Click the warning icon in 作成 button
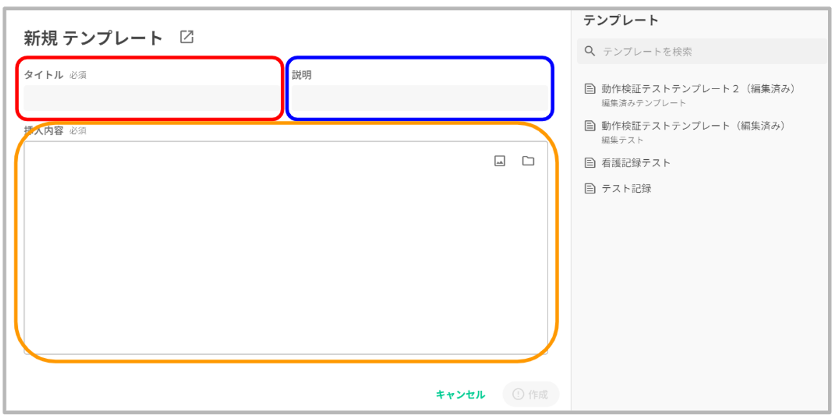 [518, 394]
